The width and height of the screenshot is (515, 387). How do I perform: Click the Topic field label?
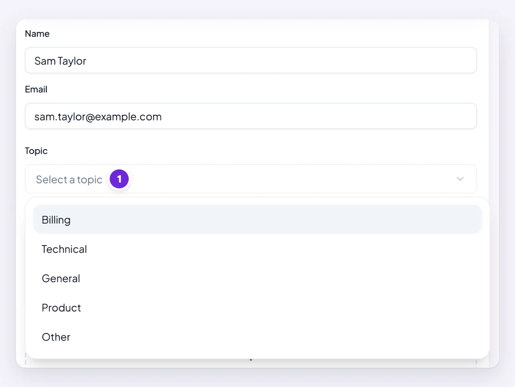point(36,151)
